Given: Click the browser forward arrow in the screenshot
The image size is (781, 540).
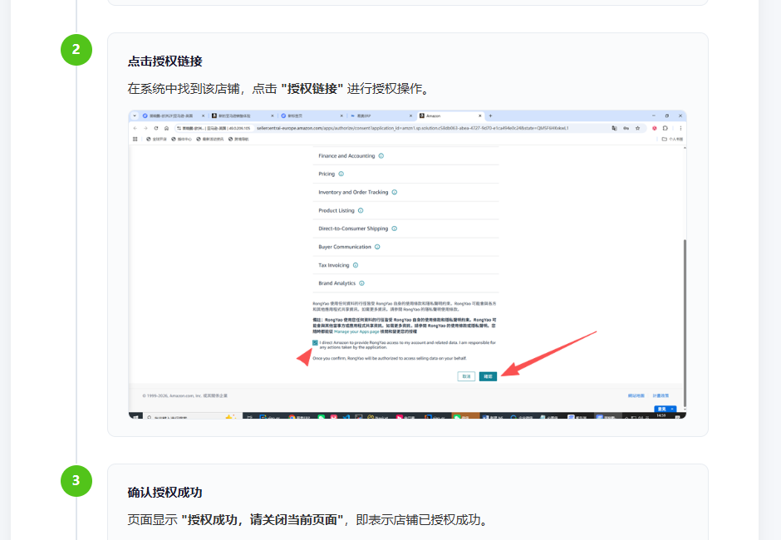Looking at the screenshot, I should pyautogui.click(x=145, y=128).
